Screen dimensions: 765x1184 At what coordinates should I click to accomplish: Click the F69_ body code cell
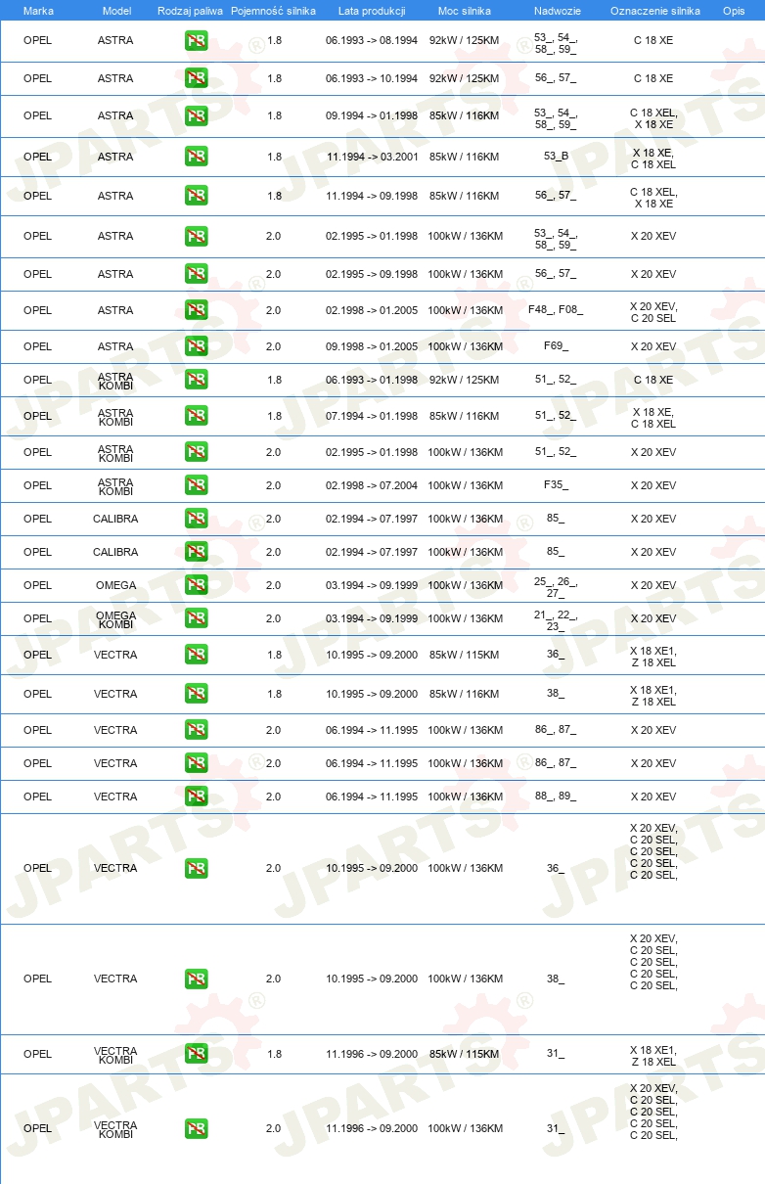point(556,346)
